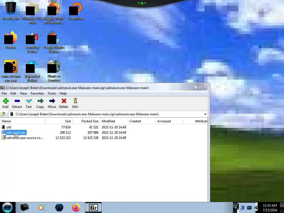Select 'some russian ran a rat' desktop icon
This screenshot has height=213, width=284.
tap(11, 71)
